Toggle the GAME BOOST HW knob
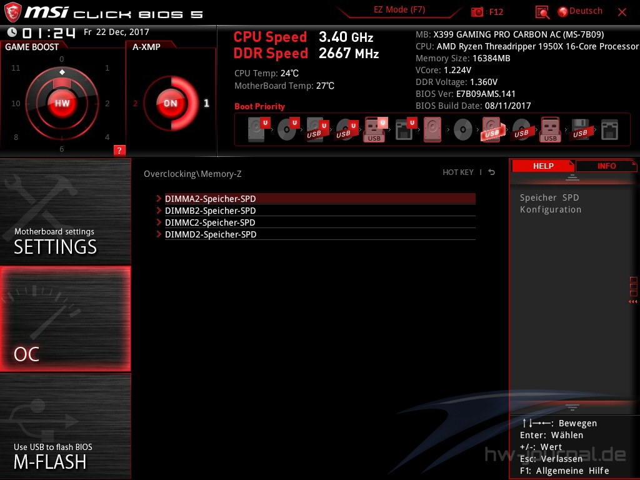The height and width of the screenshot is (480, 640). pyautogui.click(x=62, y=103)
